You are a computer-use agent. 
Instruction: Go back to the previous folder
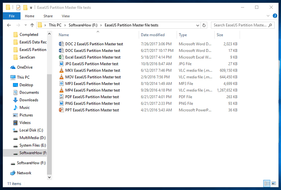coord(9,25)
